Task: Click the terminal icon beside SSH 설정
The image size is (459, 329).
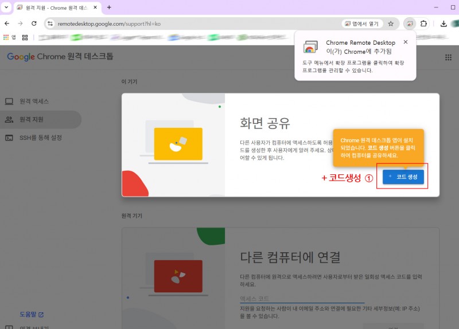Action: pos(9,138)
